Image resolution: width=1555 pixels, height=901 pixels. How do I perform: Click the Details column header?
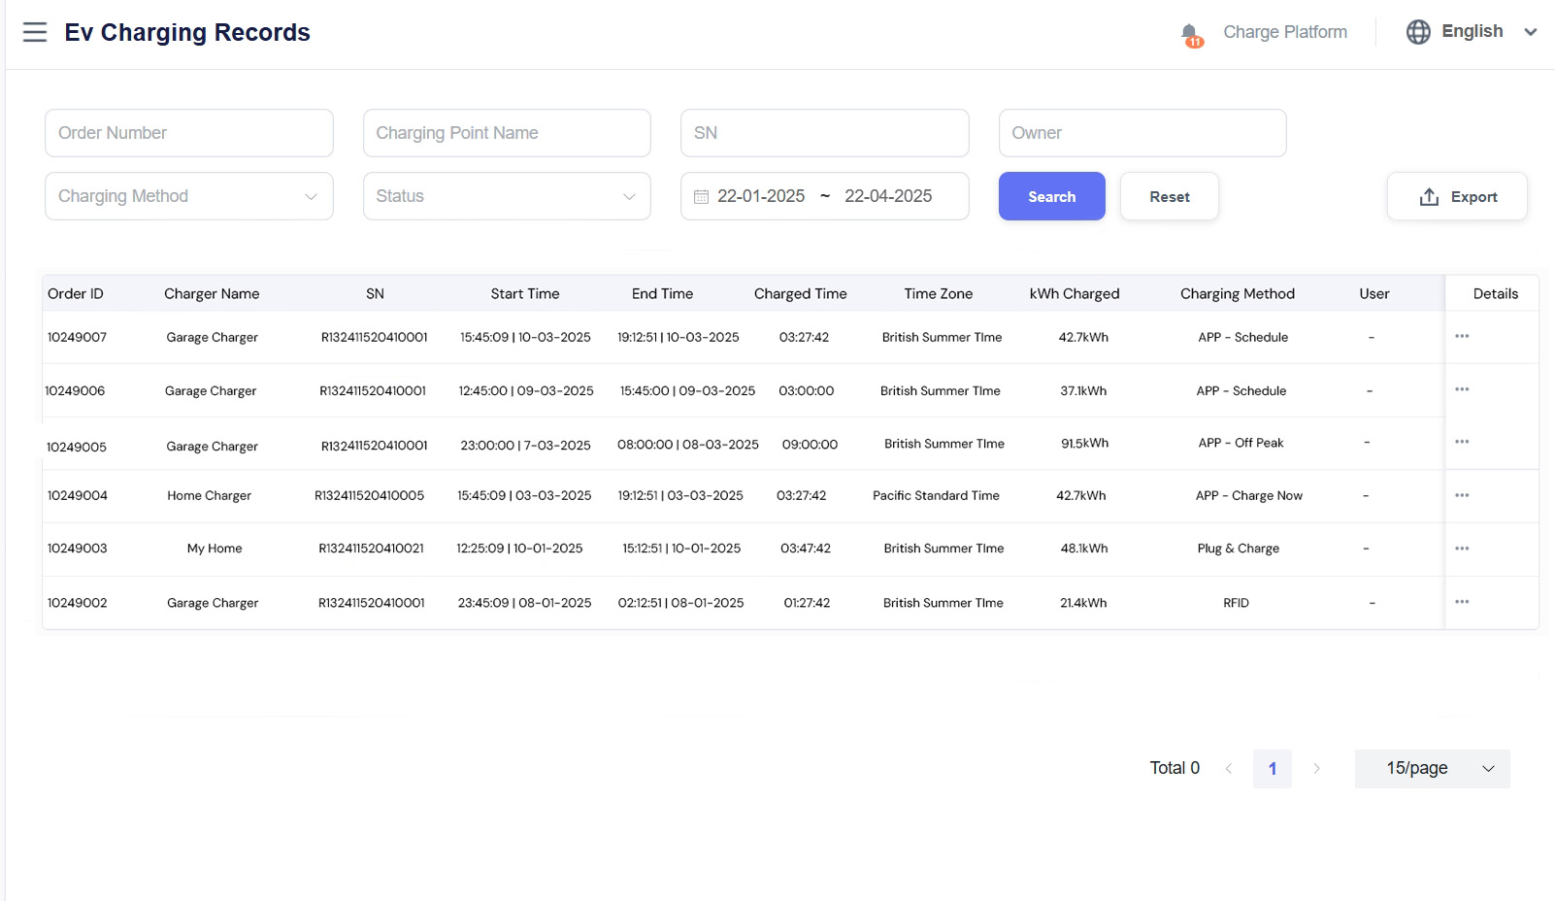click(1496, 294)
